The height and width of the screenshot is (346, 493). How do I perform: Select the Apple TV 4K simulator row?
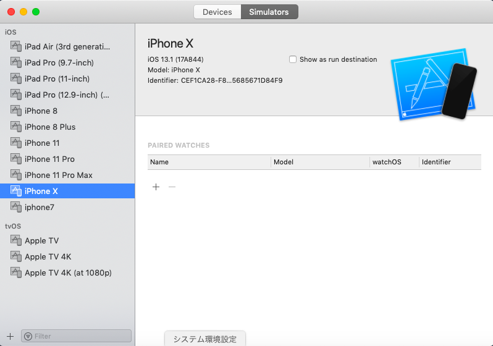coord(67,256)
